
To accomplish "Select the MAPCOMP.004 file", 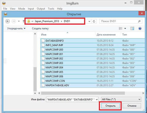I will [x=92, y=67].
